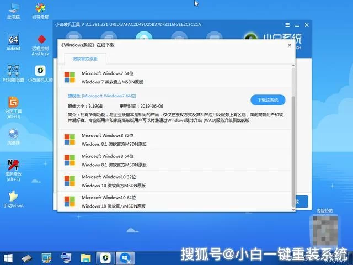Screen dimensions: 353x265
Task: Switch to the 微软官方原版 tab
Action: [x=85, y=59]
